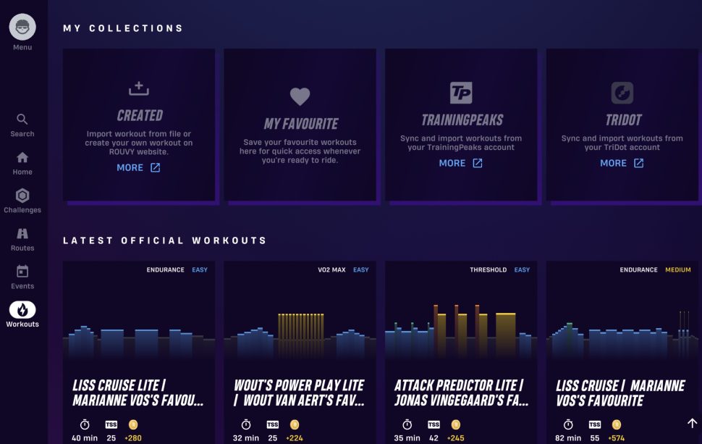The image size is (702, 444).
Task: Open the Events calendar icon
Action: [22, 271]
